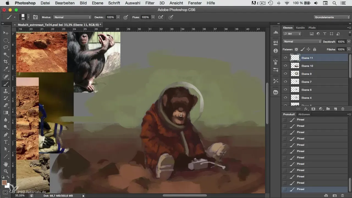The width and height of the screenshot is (352, 198).
Task: Select the Pen tool
Action: point(5,135)
